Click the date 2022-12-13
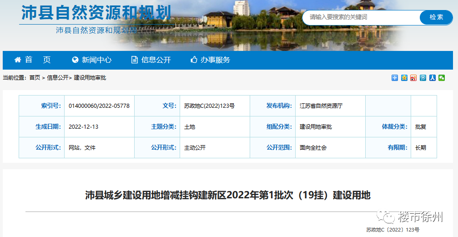Screen dimensions: 458x237 (84, 127)
